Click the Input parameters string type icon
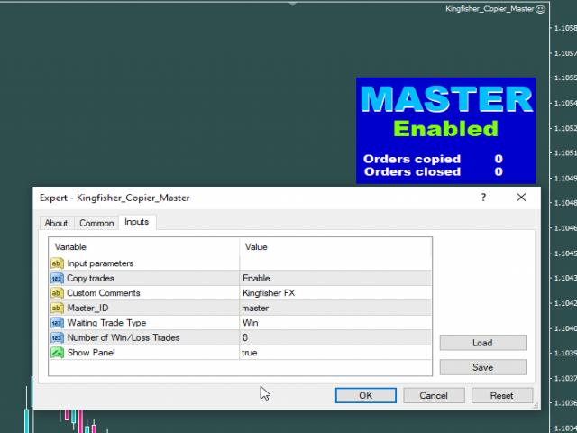Image resolution: width=577 pixels, height=433 pixels. [x=57, y=263]
